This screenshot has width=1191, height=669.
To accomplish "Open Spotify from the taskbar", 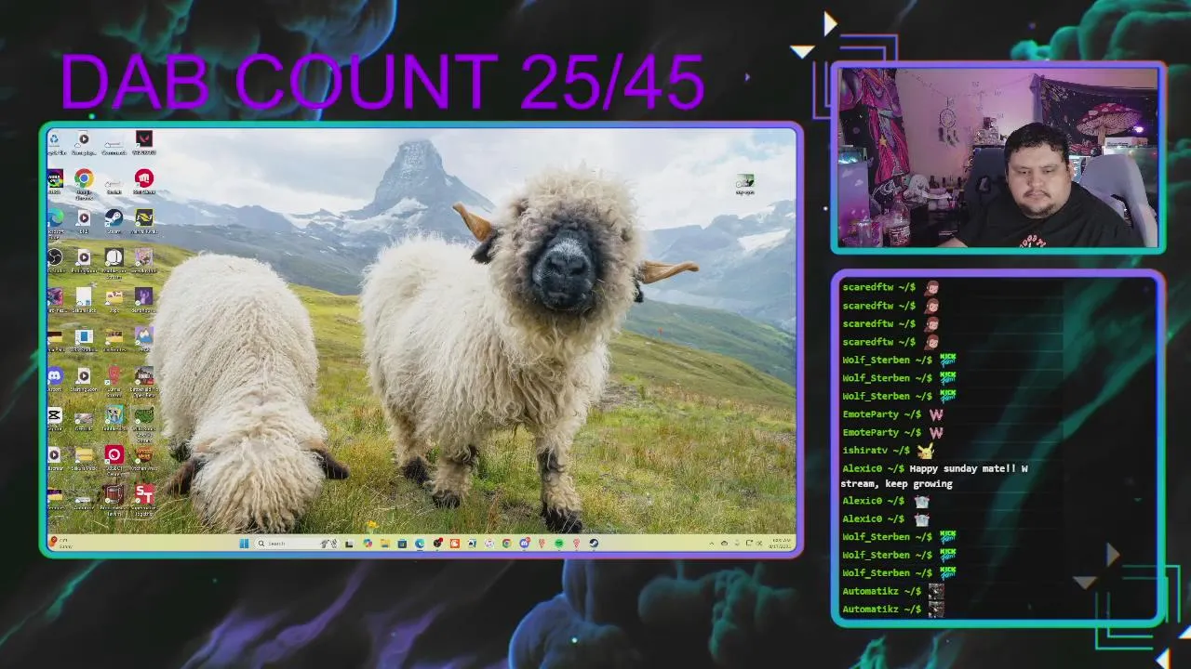I will pos(558,544).
